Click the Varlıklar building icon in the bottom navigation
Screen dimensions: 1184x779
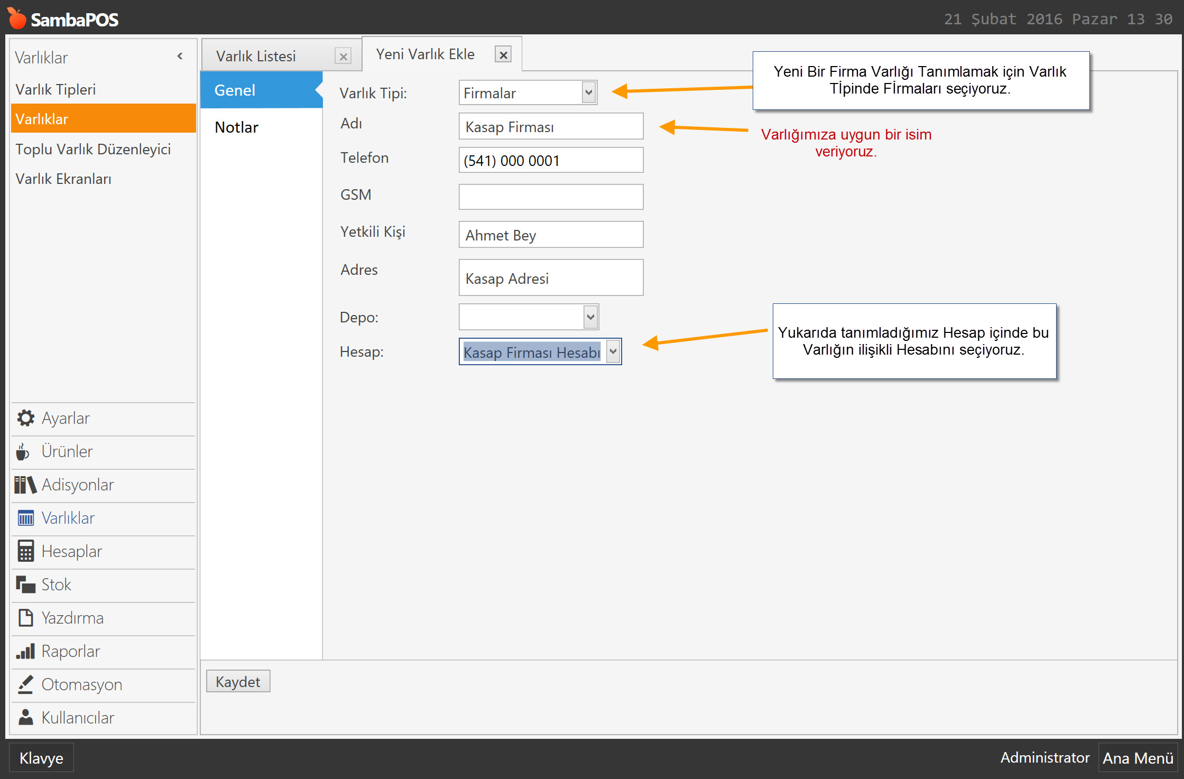pyautogui.click(x=25, y=518)
